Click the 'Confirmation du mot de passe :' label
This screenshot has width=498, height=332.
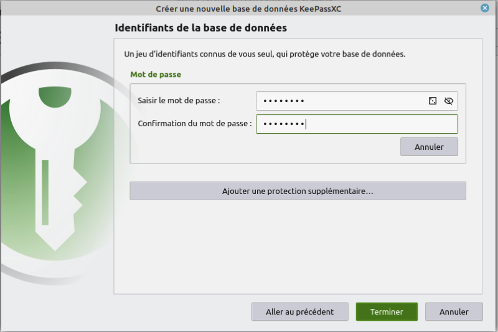coord(194,124)
